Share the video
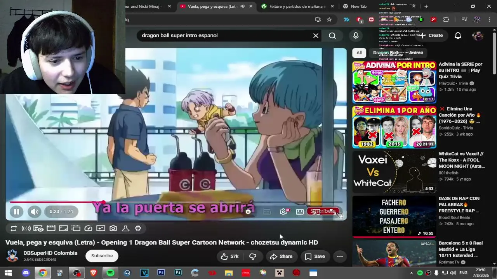 pos(281,257)
